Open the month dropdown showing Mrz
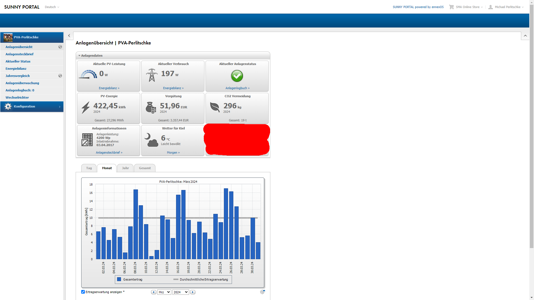The height and width of the screenshot is (300, 534). click(164, 292)
